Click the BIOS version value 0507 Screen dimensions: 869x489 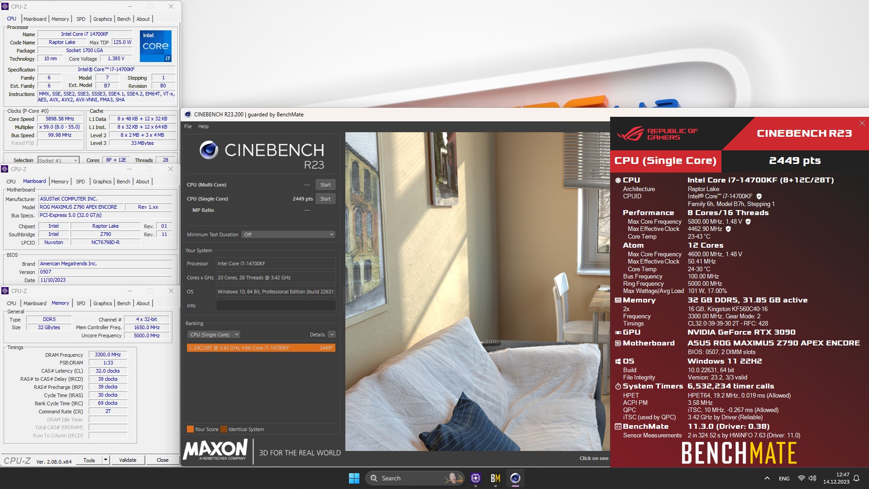click(x=105, y=272)
